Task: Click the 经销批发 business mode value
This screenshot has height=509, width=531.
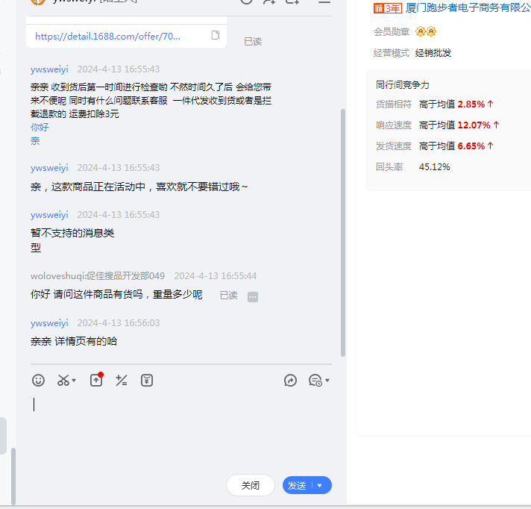Action: (x=433, y=53)
